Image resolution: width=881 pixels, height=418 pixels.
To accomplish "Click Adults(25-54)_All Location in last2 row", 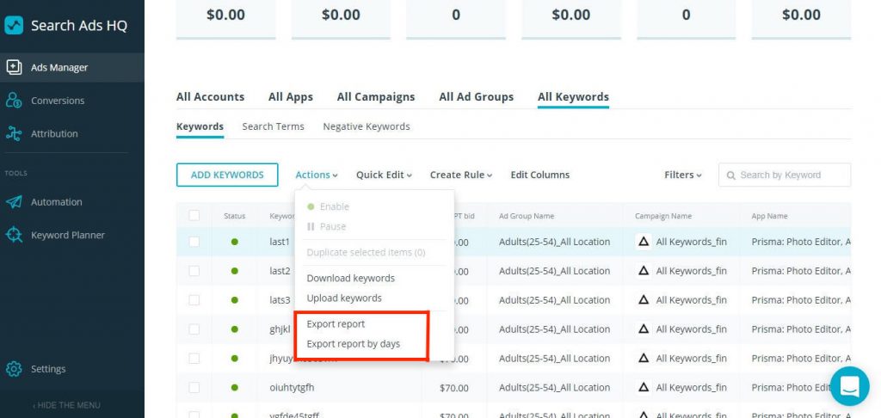I will (554, 271).
